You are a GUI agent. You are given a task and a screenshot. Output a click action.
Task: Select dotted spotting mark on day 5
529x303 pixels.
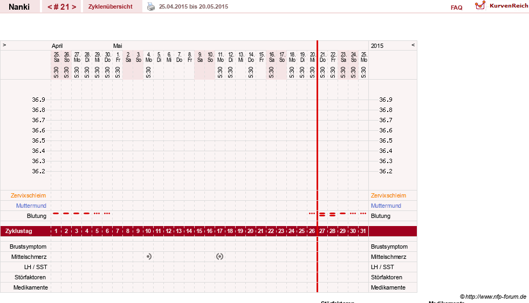97,214
